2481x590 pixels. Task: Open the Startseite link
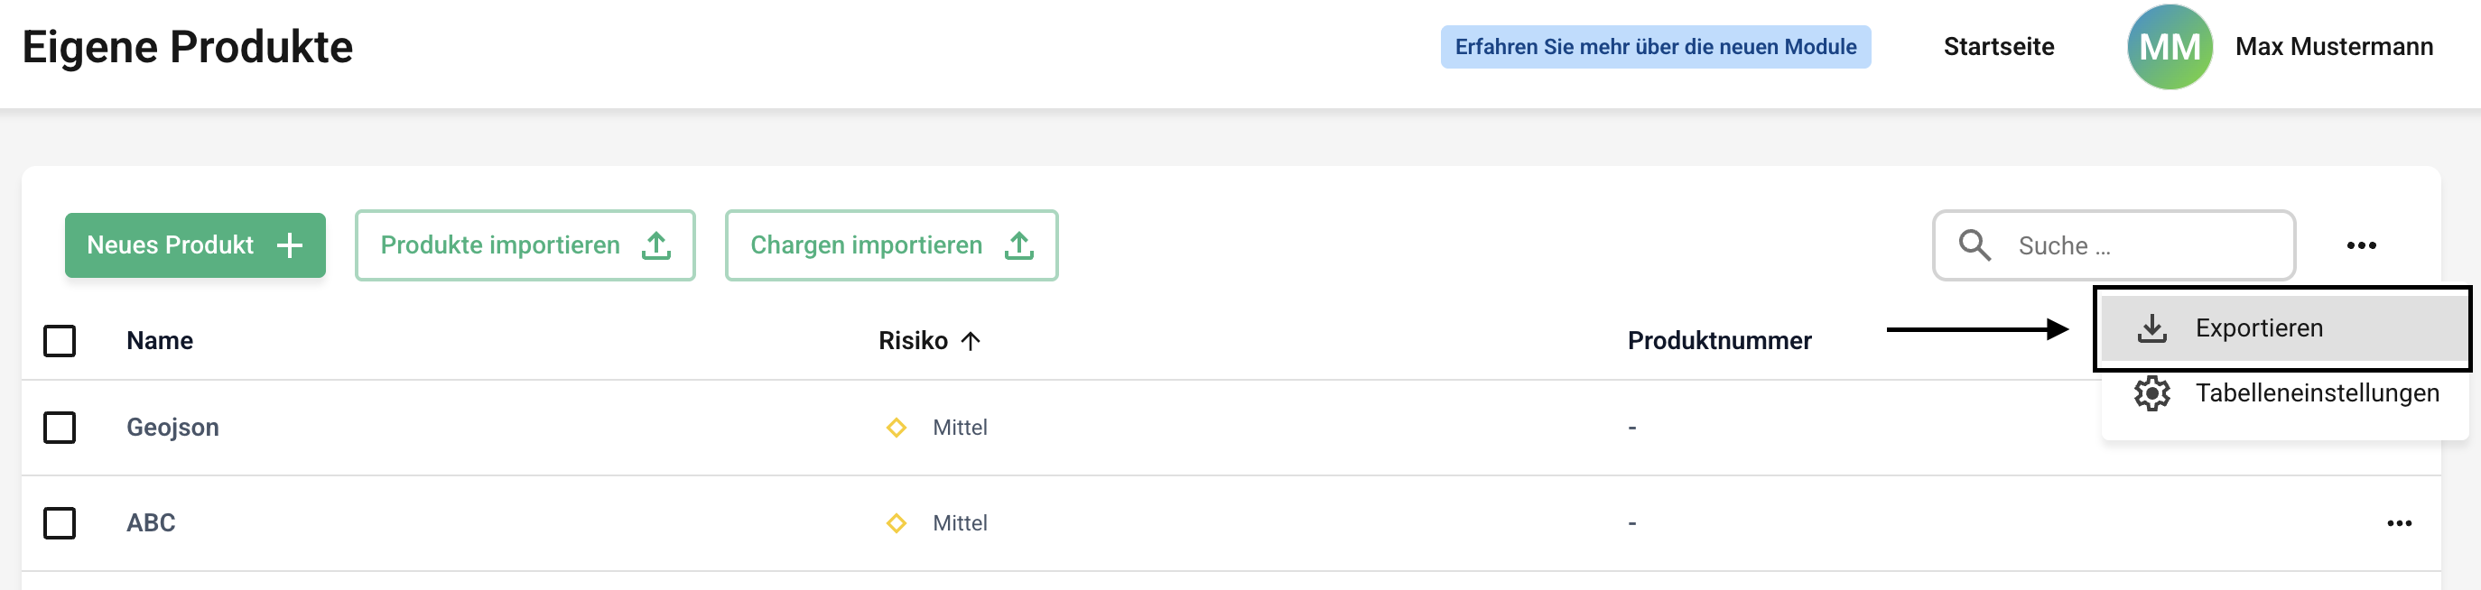(x=1999, y=46)
